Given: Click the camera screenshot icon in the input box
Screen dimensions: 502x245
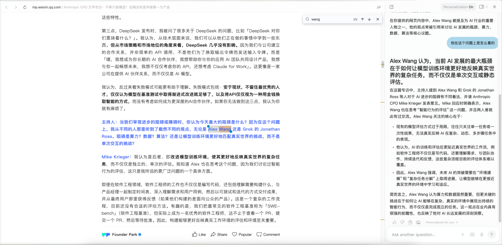Looking at the screenshot, I should (x=472, y=235).
